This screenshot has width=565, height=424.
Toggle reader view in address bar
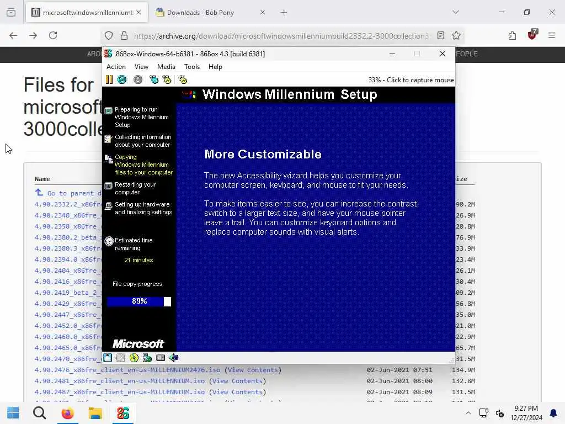point(441,35)
